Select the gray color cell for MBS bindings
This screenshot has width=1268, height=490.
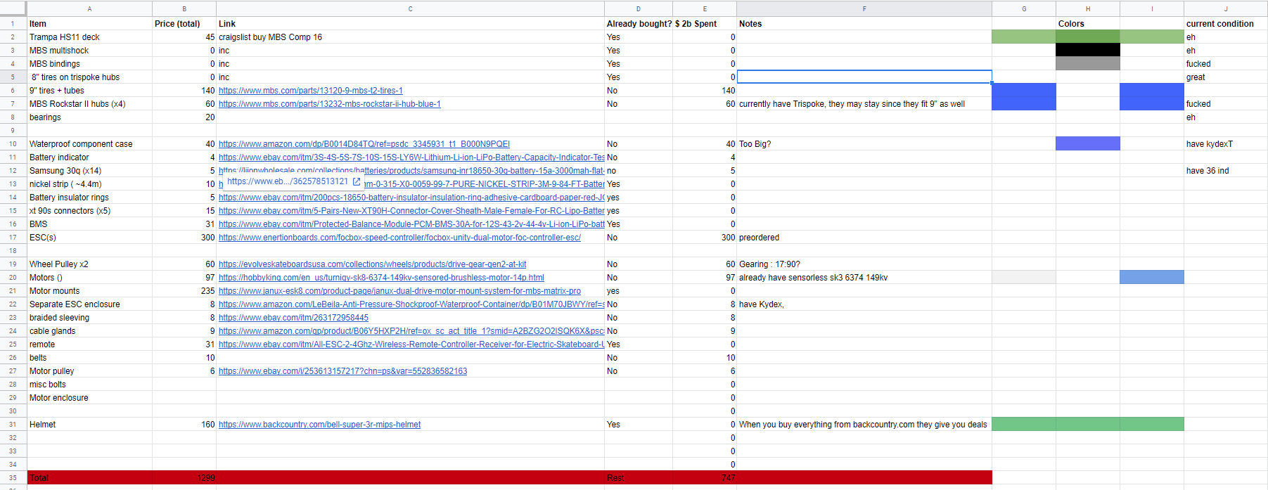tap(1087, 64)
